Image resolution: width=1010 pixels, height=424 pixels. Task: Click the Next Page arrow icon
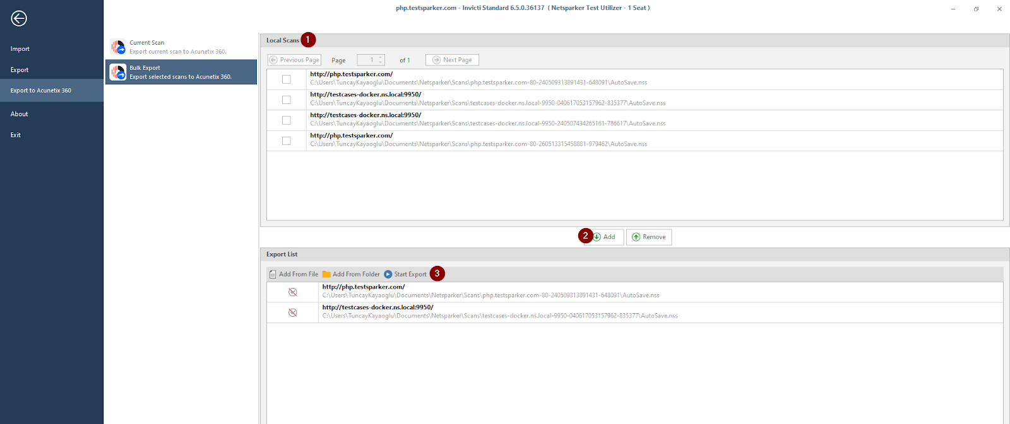(436, 60)
